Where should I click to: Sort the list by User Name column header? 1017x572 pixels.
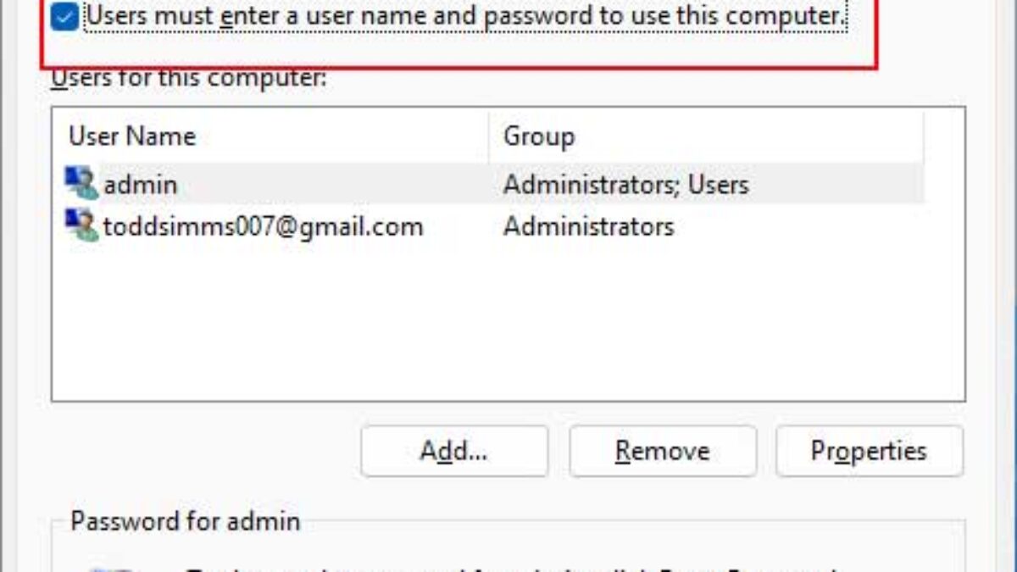tap(132, 136)
